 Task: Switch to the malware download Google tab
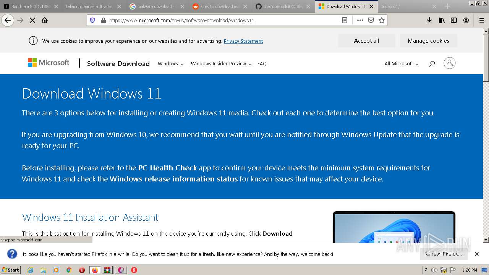coord(157,6)
